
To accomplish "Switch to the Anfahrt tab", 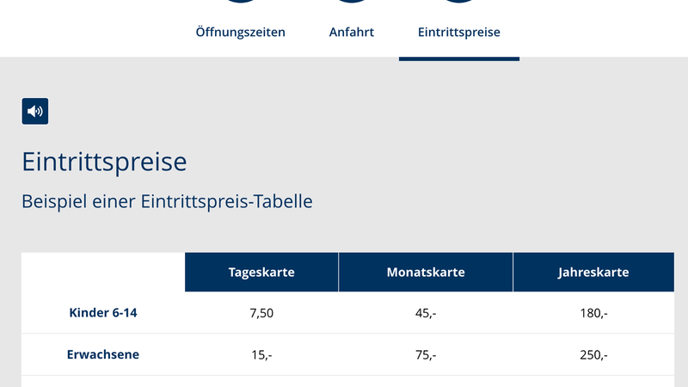I will click(352, 32).
